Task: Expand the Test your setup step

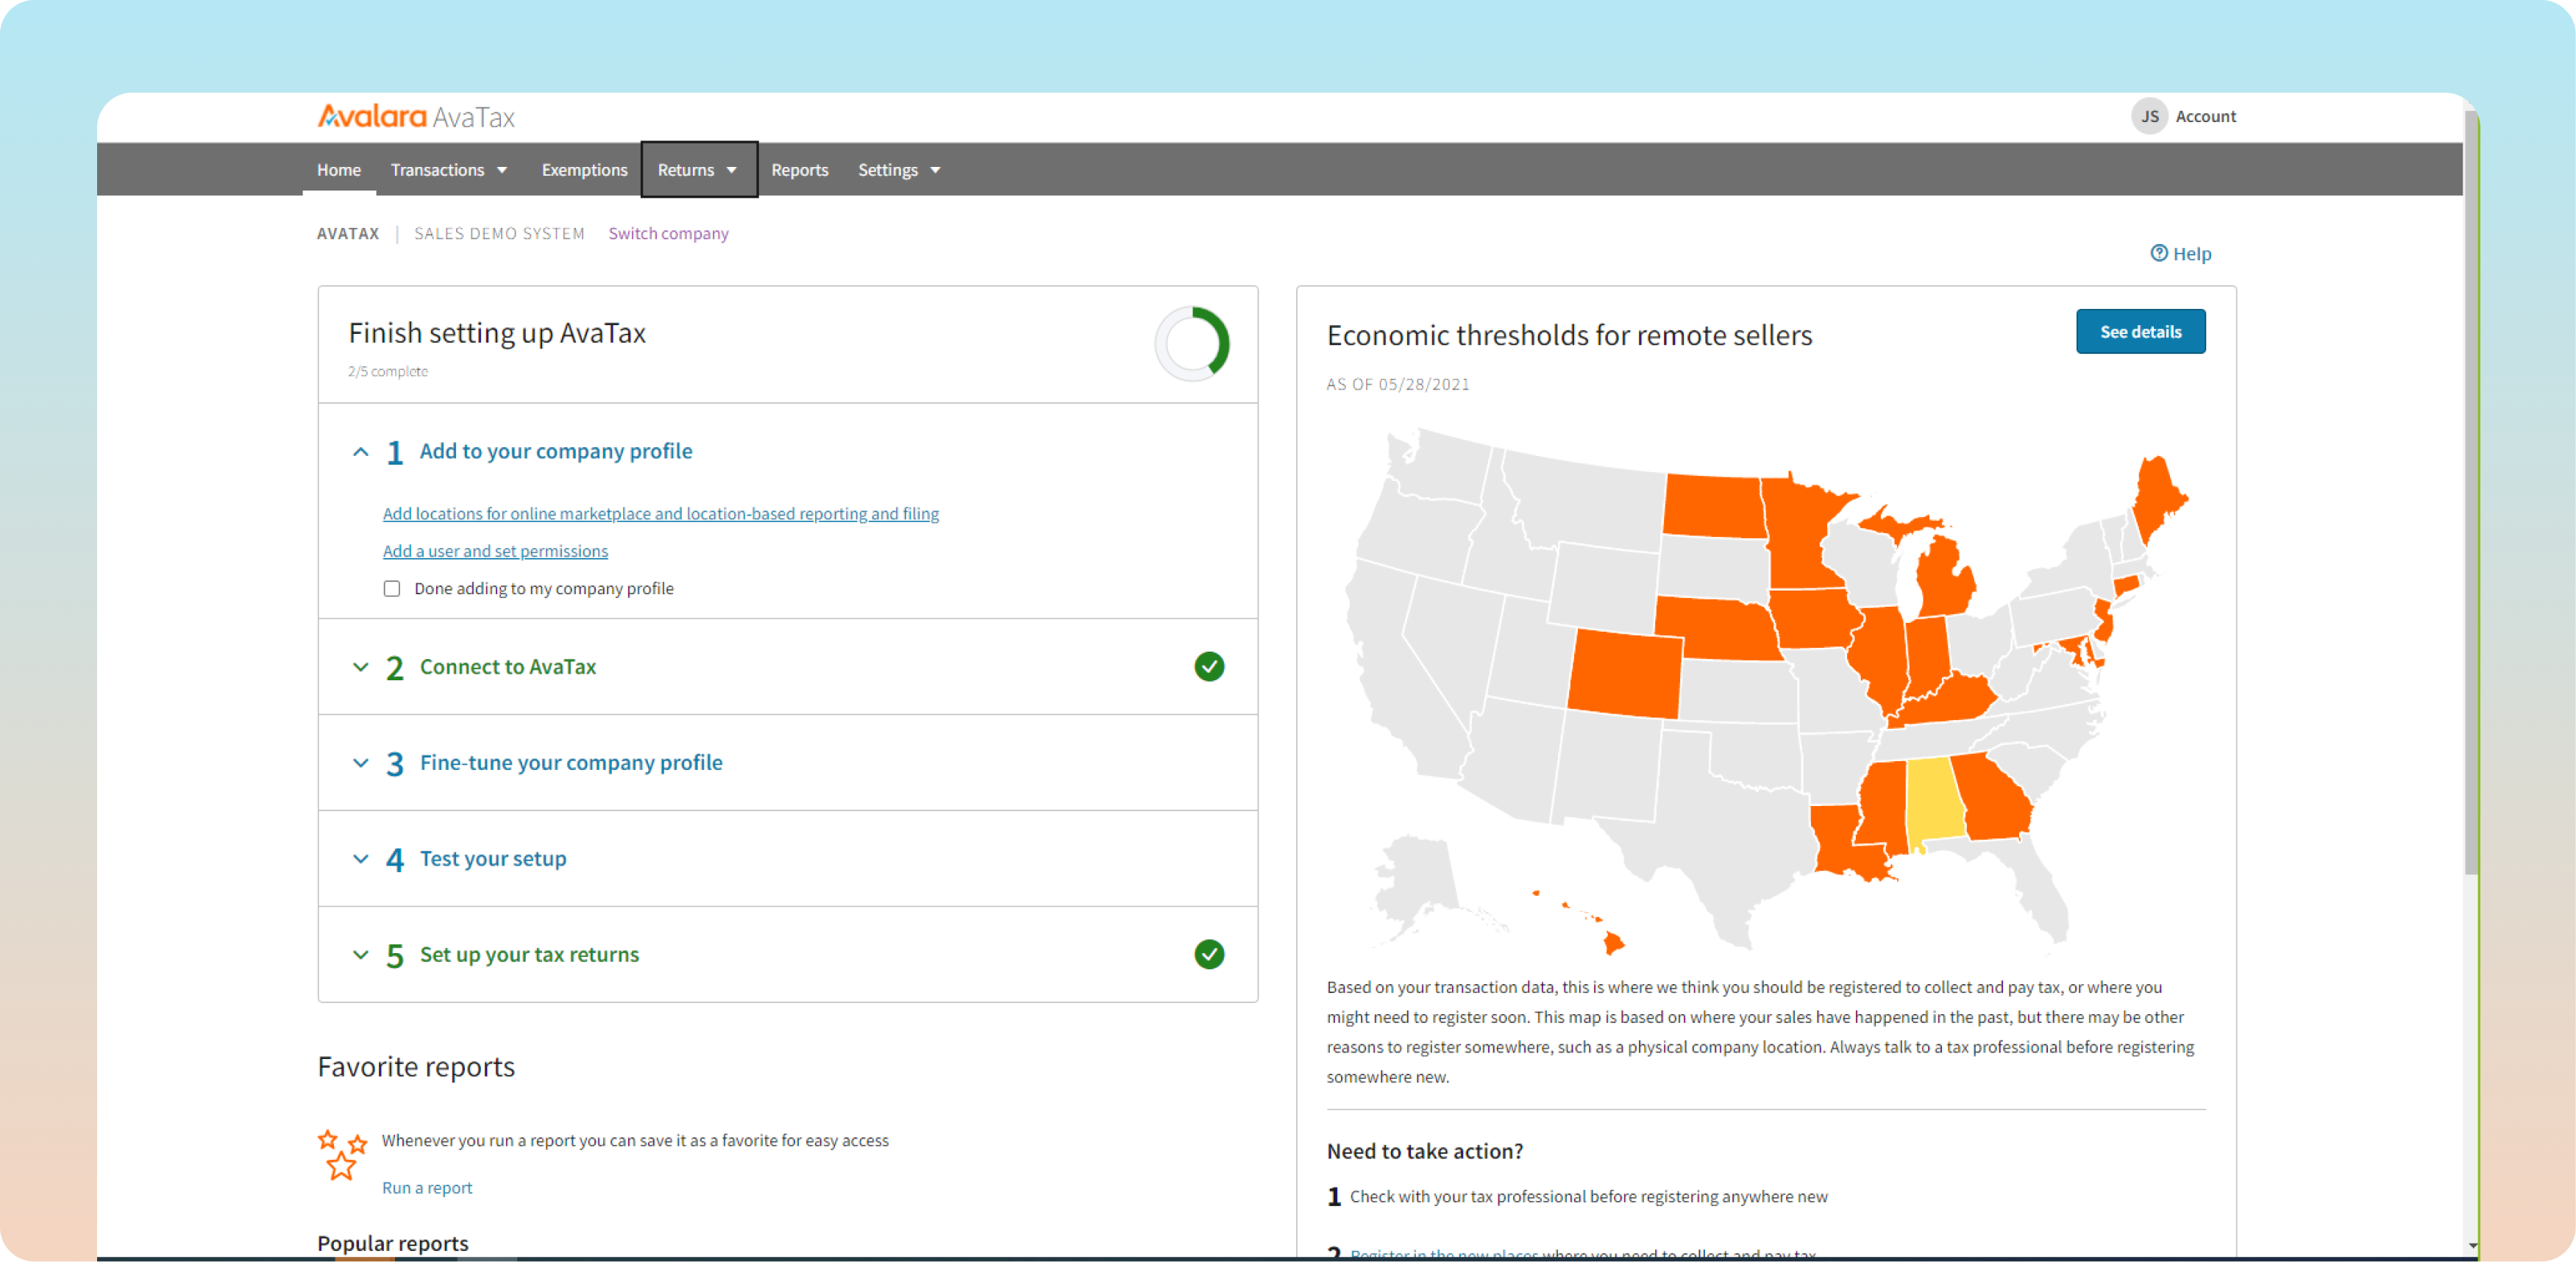Action: coord(361,859)
